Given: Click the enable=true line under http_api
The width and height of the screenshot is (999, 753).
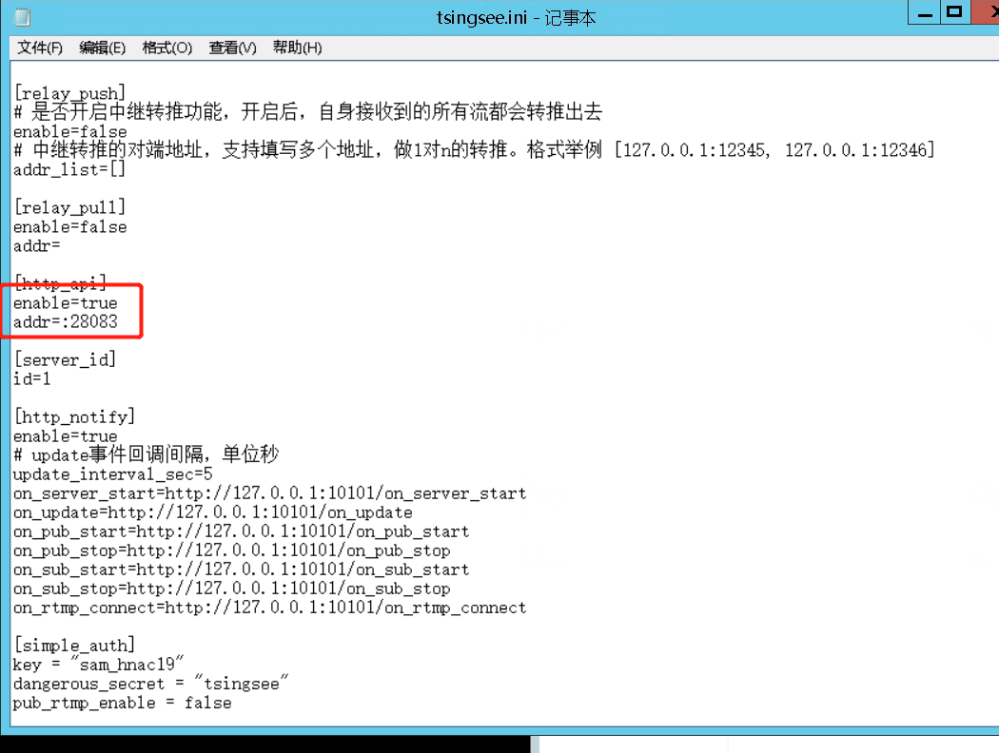Looking at the screenshot, I should tap(66, 302).
